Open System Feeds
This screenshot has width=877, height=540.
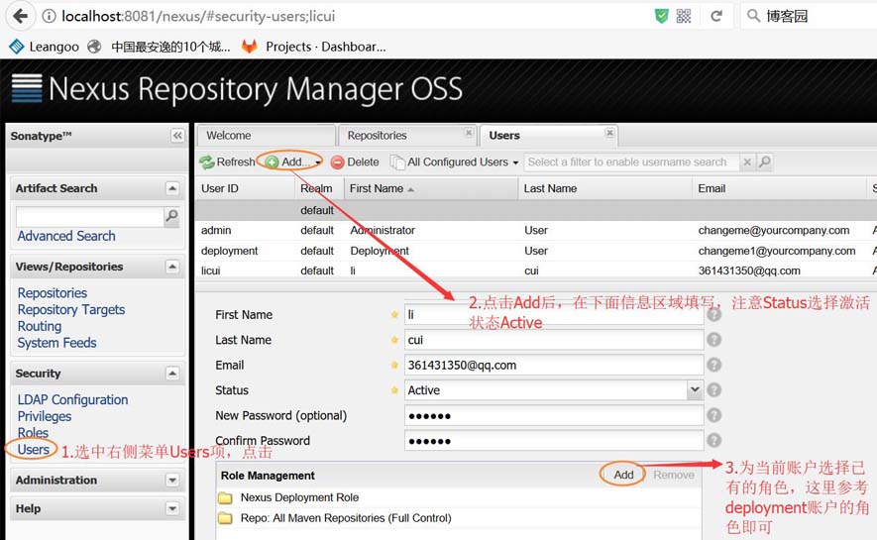pos(57,343)
